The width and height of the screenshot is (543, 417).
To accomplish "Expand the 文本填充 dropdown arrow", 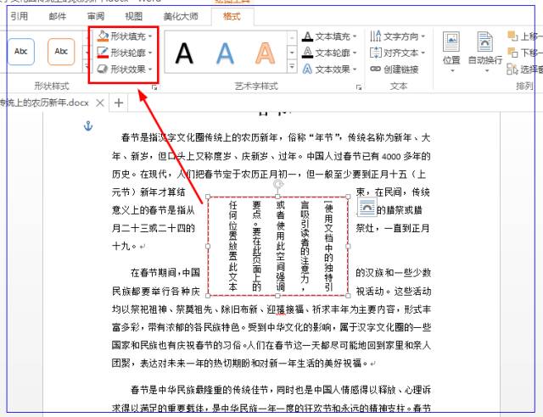I will [355, 36].
